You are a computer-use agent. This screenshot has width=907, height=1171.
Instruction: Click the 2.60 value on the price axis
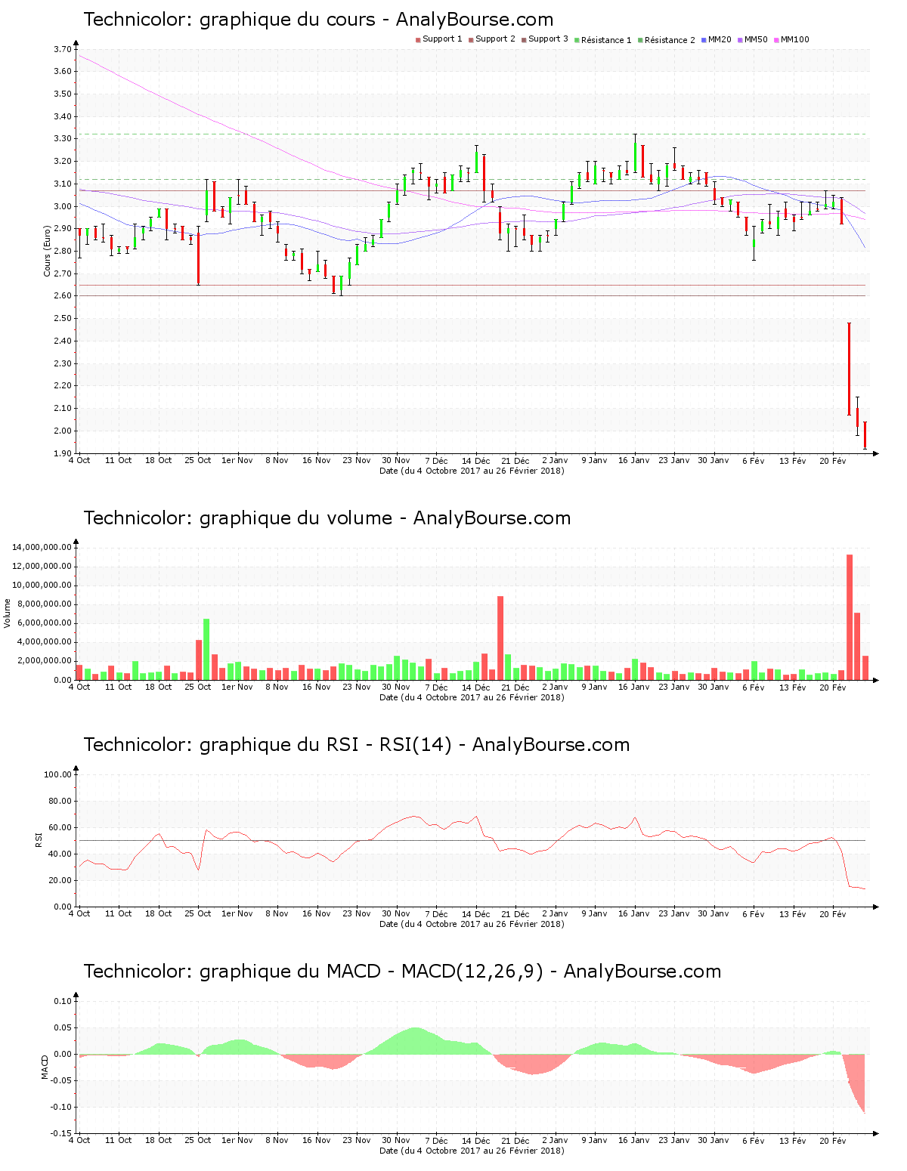tap(63, 296)
